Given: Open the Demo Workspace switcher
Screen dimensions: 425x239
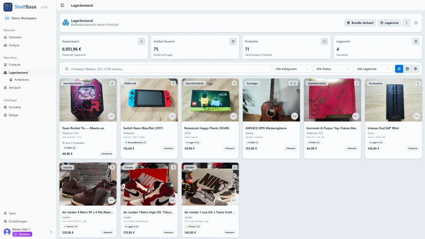Looking at the screenshot, I should (x=21, y=18).
